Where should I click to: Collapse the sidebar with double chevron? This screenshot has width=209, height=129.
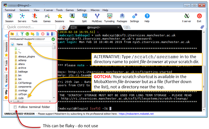[x=6, y=36]
